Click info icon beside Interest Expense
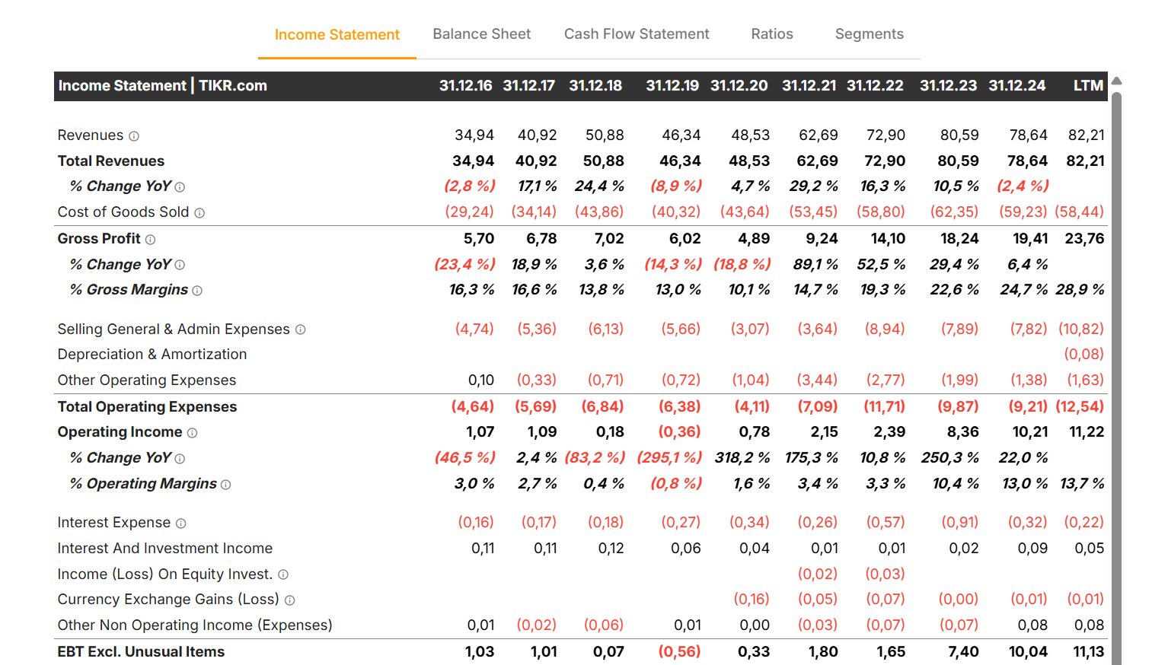Screen dimensions: 1168x665 pos(180,523)
